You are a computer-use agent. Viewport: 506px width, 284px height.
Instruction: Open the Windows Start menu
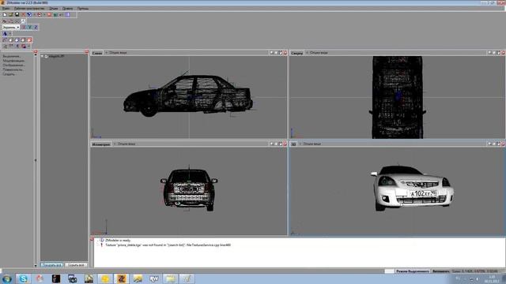tap(7, 278)
